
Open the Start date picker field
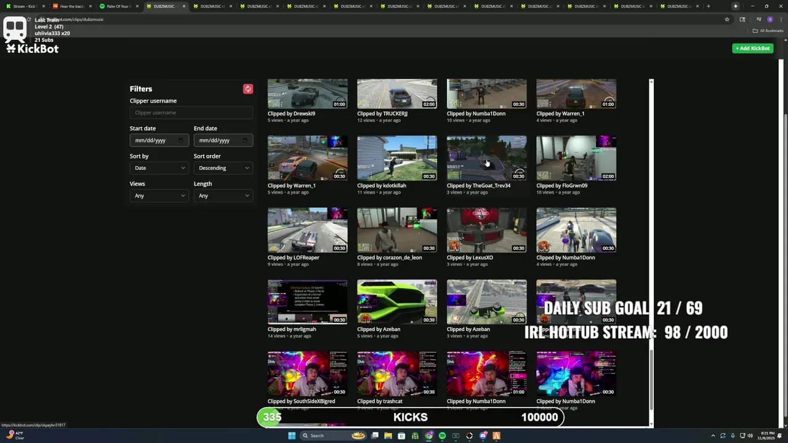(159, 140)
